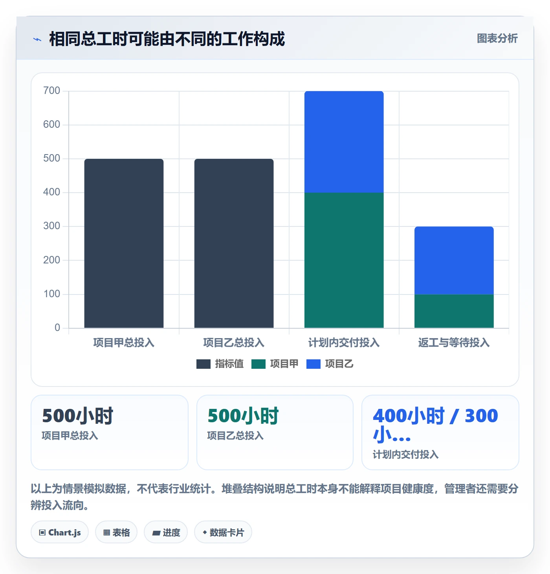Open the green 500小时 项目乙总投入 card
This screenshot has width=550, height=574.
click(x=275, y=432)
